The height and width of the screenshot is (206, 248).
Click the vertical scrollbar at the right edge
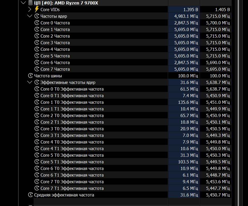(238, 103)
